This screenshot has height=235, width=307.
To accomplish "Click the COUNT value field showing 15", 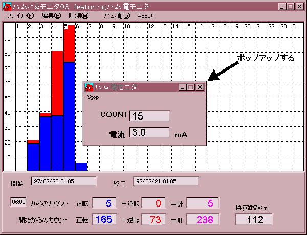I will click(x=149, y=116).
